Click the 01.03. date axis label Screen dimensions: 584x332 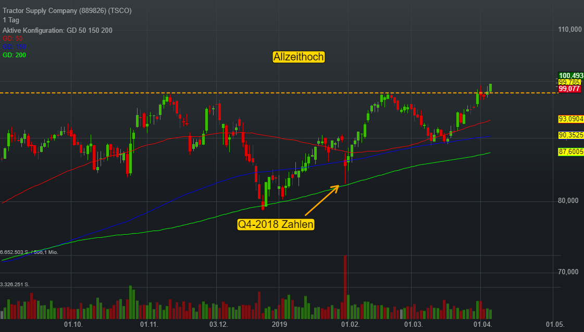coord(414,324)
